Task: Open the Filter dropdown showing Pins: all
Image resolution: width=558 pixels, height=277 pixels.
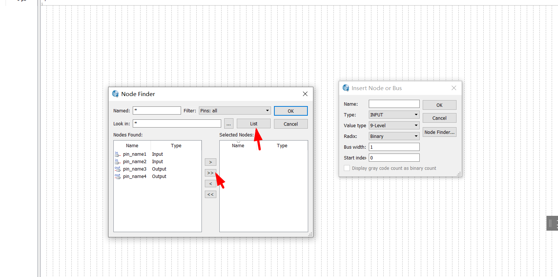Action: [235, 111]
